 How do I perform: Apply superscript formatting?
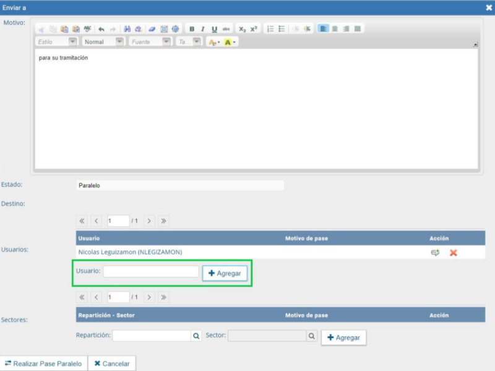click(254, 29)
